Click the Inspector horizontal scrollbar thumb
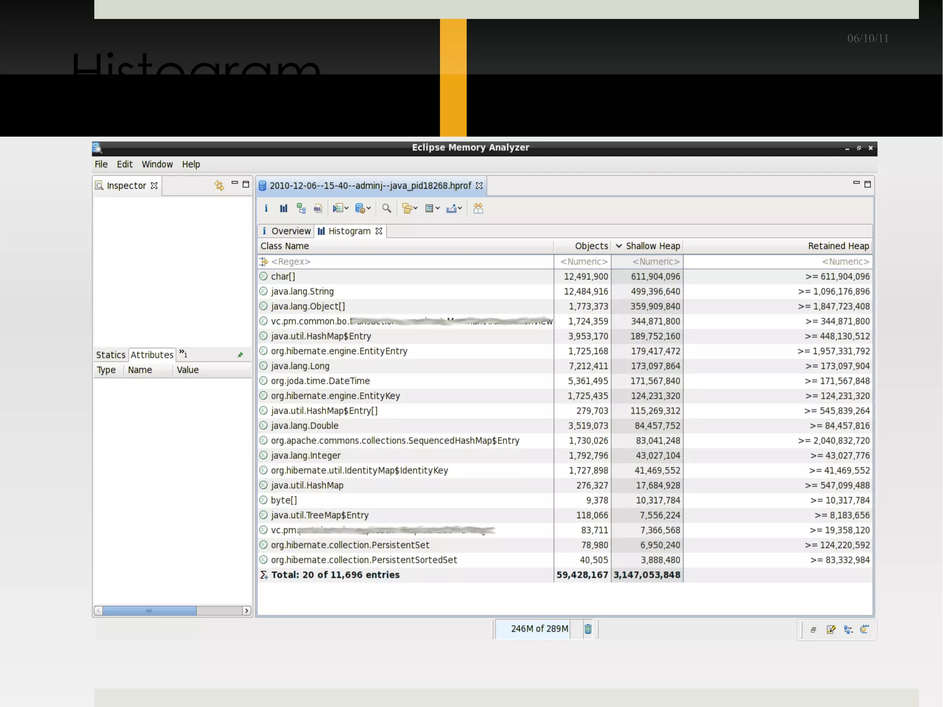This screenshot has height=707, width=943. [x=149, y=611]
